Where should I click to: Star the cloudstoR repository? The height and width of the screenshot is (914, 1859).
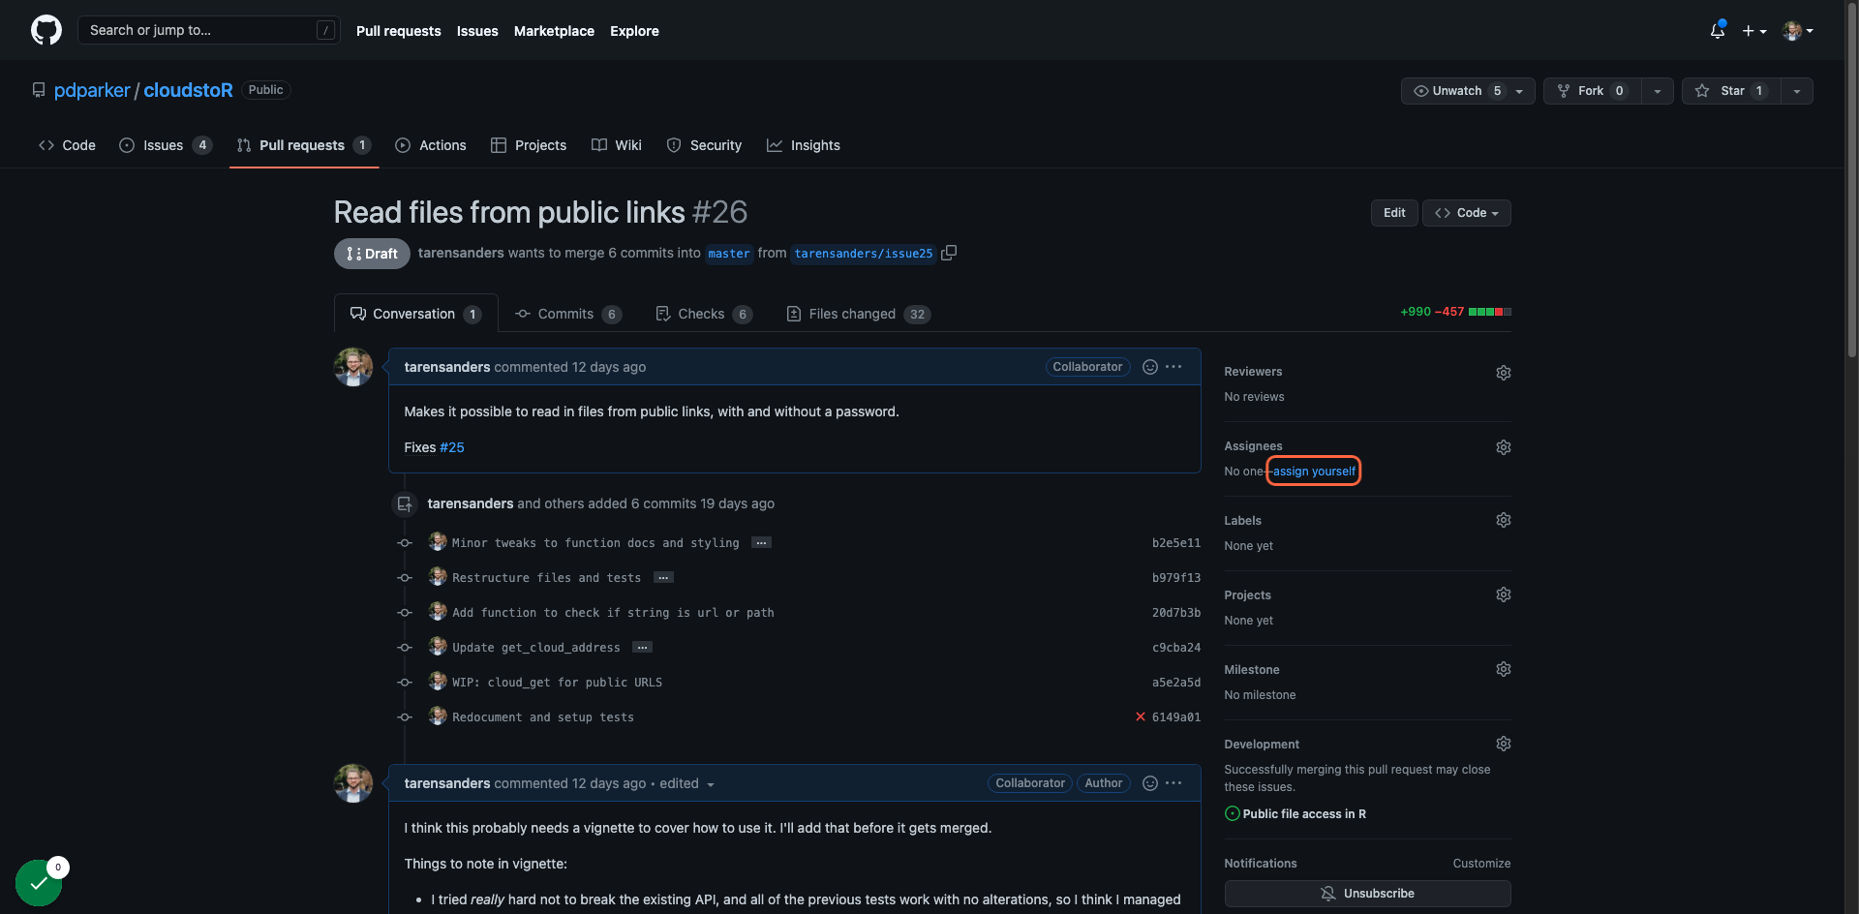tap(1731, 91)
